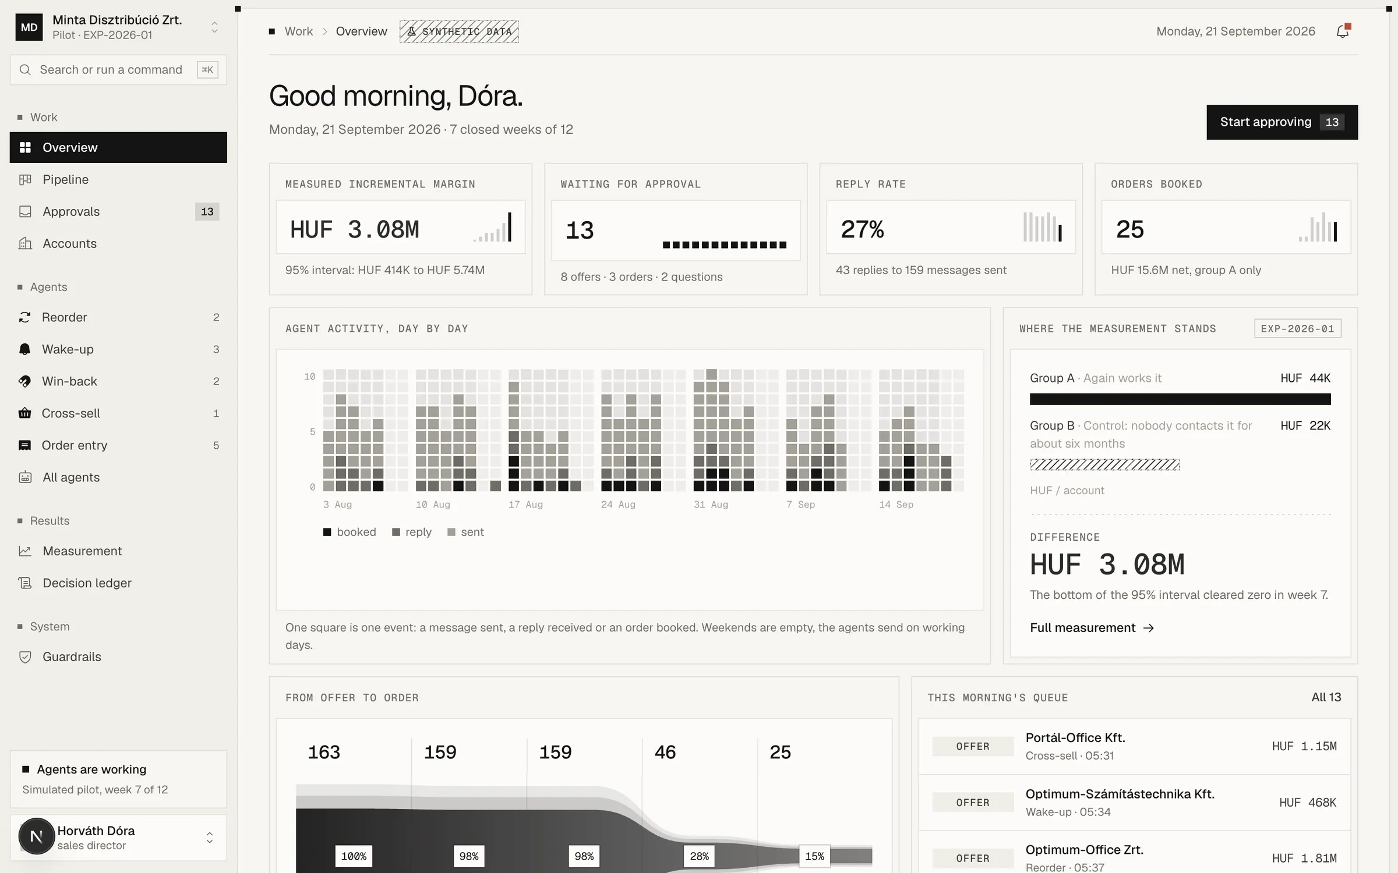Click the Pipeline board icon
The image size is (1398, 873).
coord(25,179)
